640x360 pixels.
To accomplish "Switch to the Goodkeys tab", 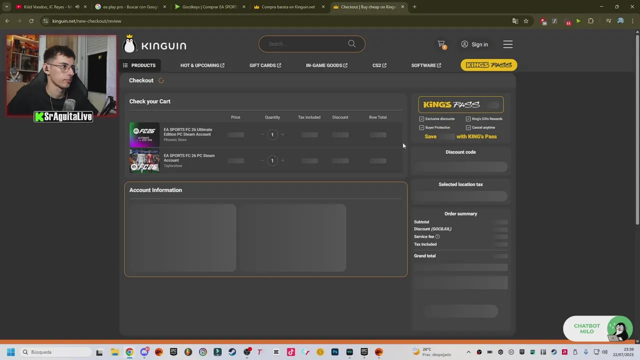I will coord(209,6).
